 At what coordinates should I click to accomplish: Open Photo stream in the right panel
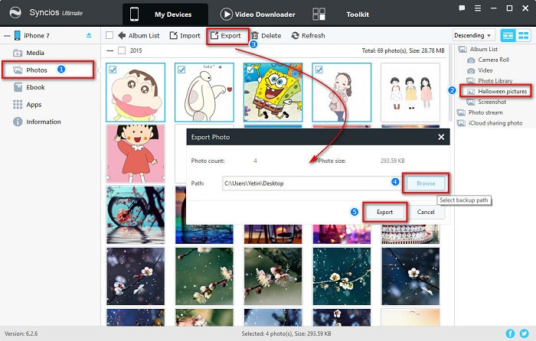pyautogui.click(x=485, y=112)
